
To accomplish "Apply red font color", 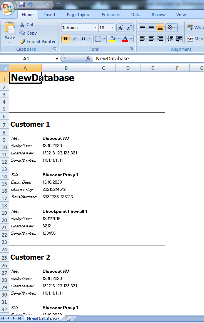I will [125, 38].
